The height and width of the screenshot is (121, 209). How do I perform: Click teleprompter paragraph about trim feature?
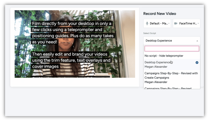(71, 60)
